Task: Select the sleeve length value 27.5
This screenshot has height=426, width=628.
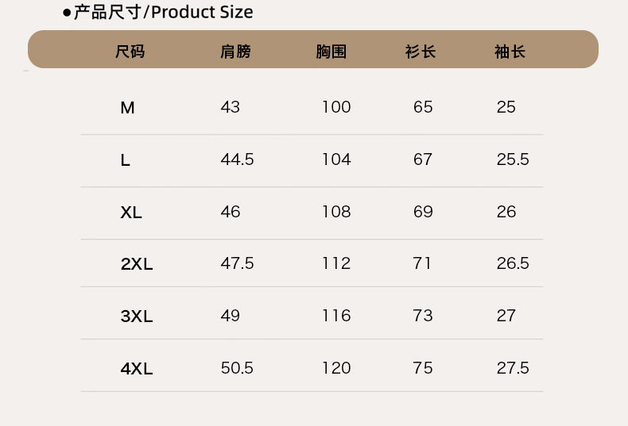Action: 513,368
